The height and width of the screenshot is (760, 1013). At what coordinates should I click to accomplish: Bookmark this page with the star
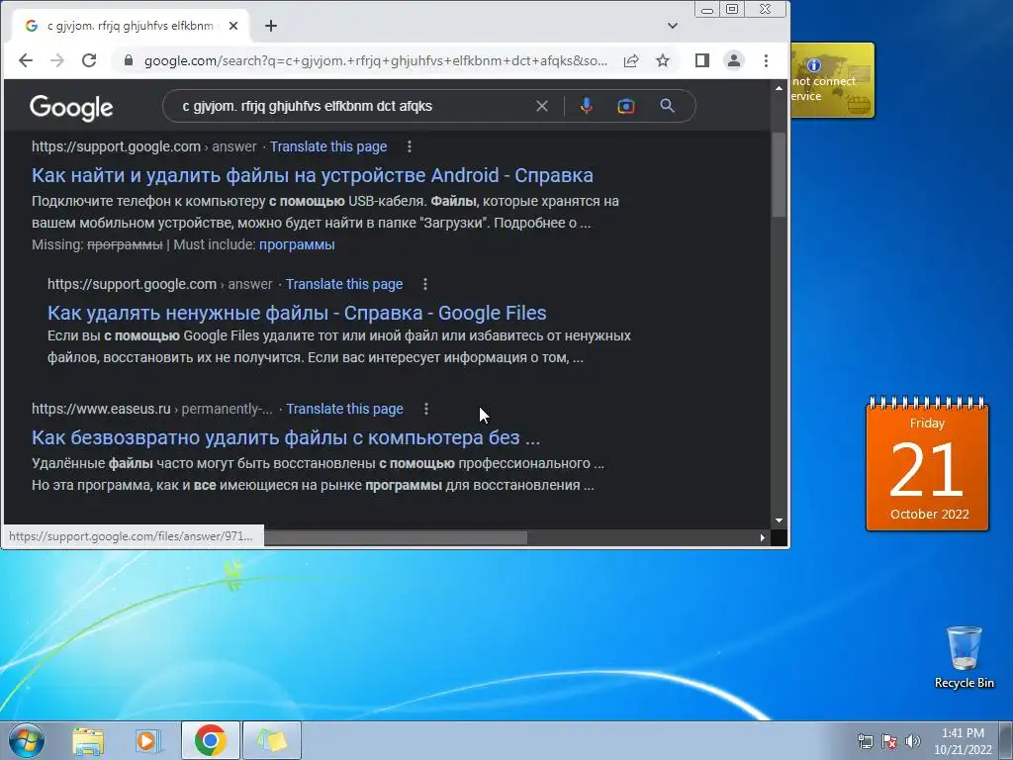[663, 60]
